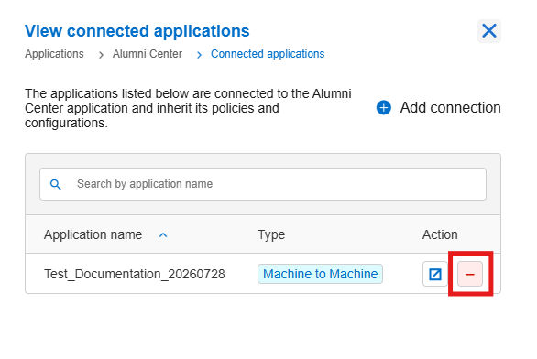Sort by Application name using the arrow
This screenshot has width=537, height=359.
(x=163, y=235)
